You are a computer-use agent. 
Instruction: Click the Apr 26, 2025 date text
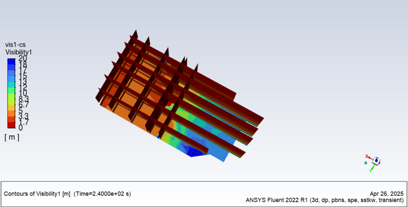(x=386, y=191)
